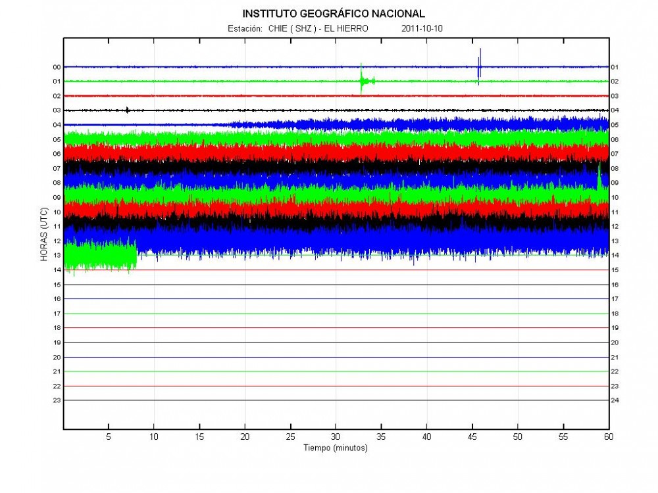The height and width of the screenshot is (493, 658).
Task: Click the 60 minute tick label
Action: [x=607, y=436]
